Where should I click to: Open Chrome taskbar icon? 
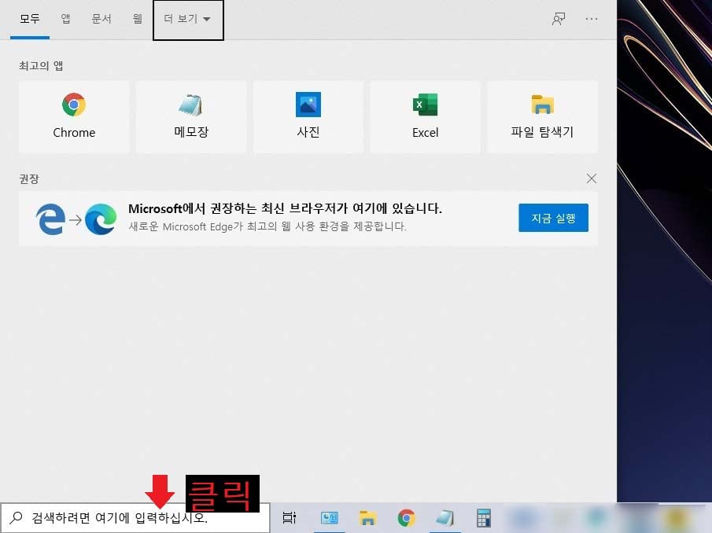[x=406, y=517]
